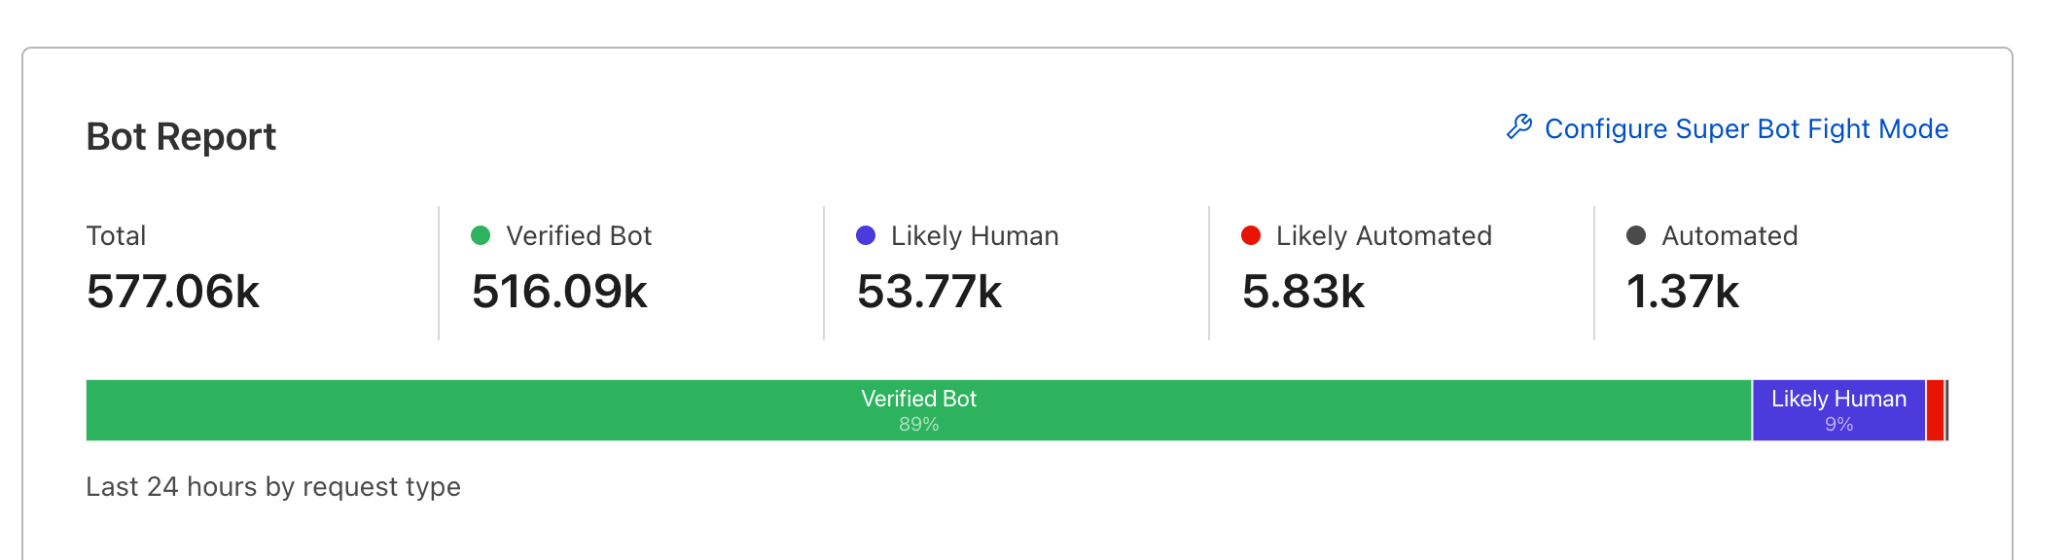This screenshot has width=2068, height=560.
Task: Click the Likely Human stat label
Action: [x=975, y=235]
